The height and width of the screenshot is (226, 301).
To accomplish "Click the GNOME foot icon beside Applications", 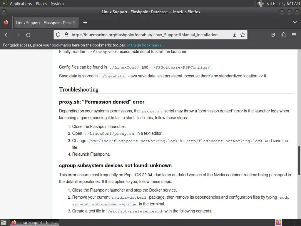I will [x=4, y=4].
